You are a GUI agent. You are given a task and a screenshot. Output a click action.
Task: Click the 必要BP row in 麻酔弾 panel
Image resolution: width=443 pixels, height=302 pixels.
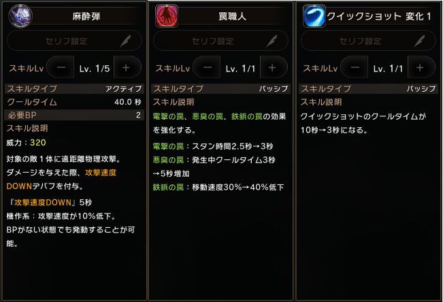pyautogui.click(x=73, y=115)
